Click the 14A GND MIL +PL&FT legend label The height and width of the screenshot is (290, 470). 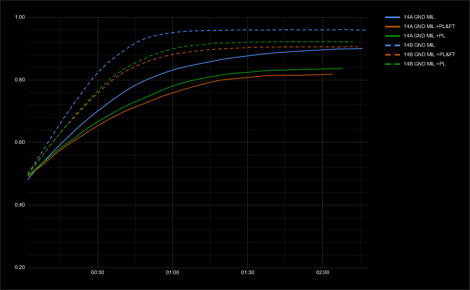[x=429, y=26]
